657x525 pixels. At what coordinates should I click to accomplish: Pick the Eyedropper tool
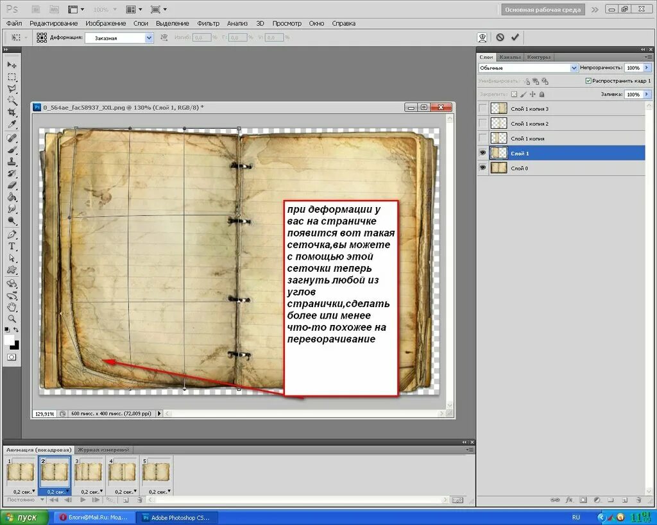coord(12,124)
